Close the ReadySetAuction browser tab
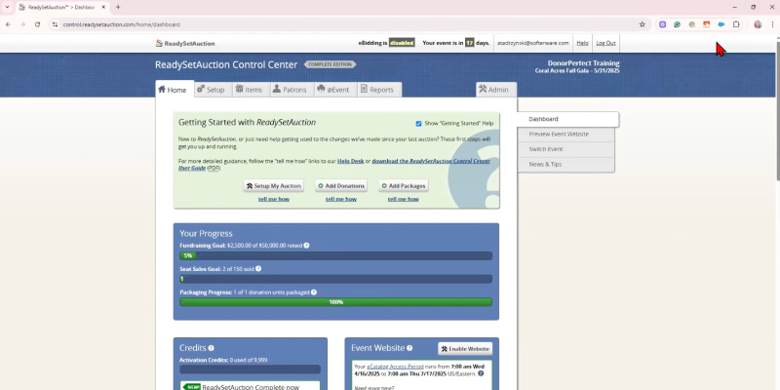This screenshot has height=390, width=780. click(103, 7)
